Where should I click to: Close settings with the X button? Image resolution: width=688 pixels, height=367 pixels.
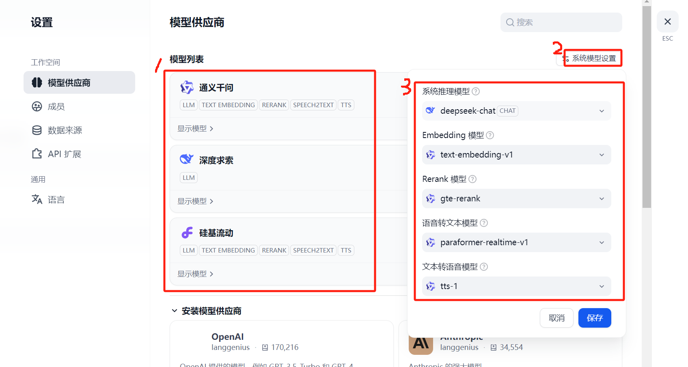(668, 22)
